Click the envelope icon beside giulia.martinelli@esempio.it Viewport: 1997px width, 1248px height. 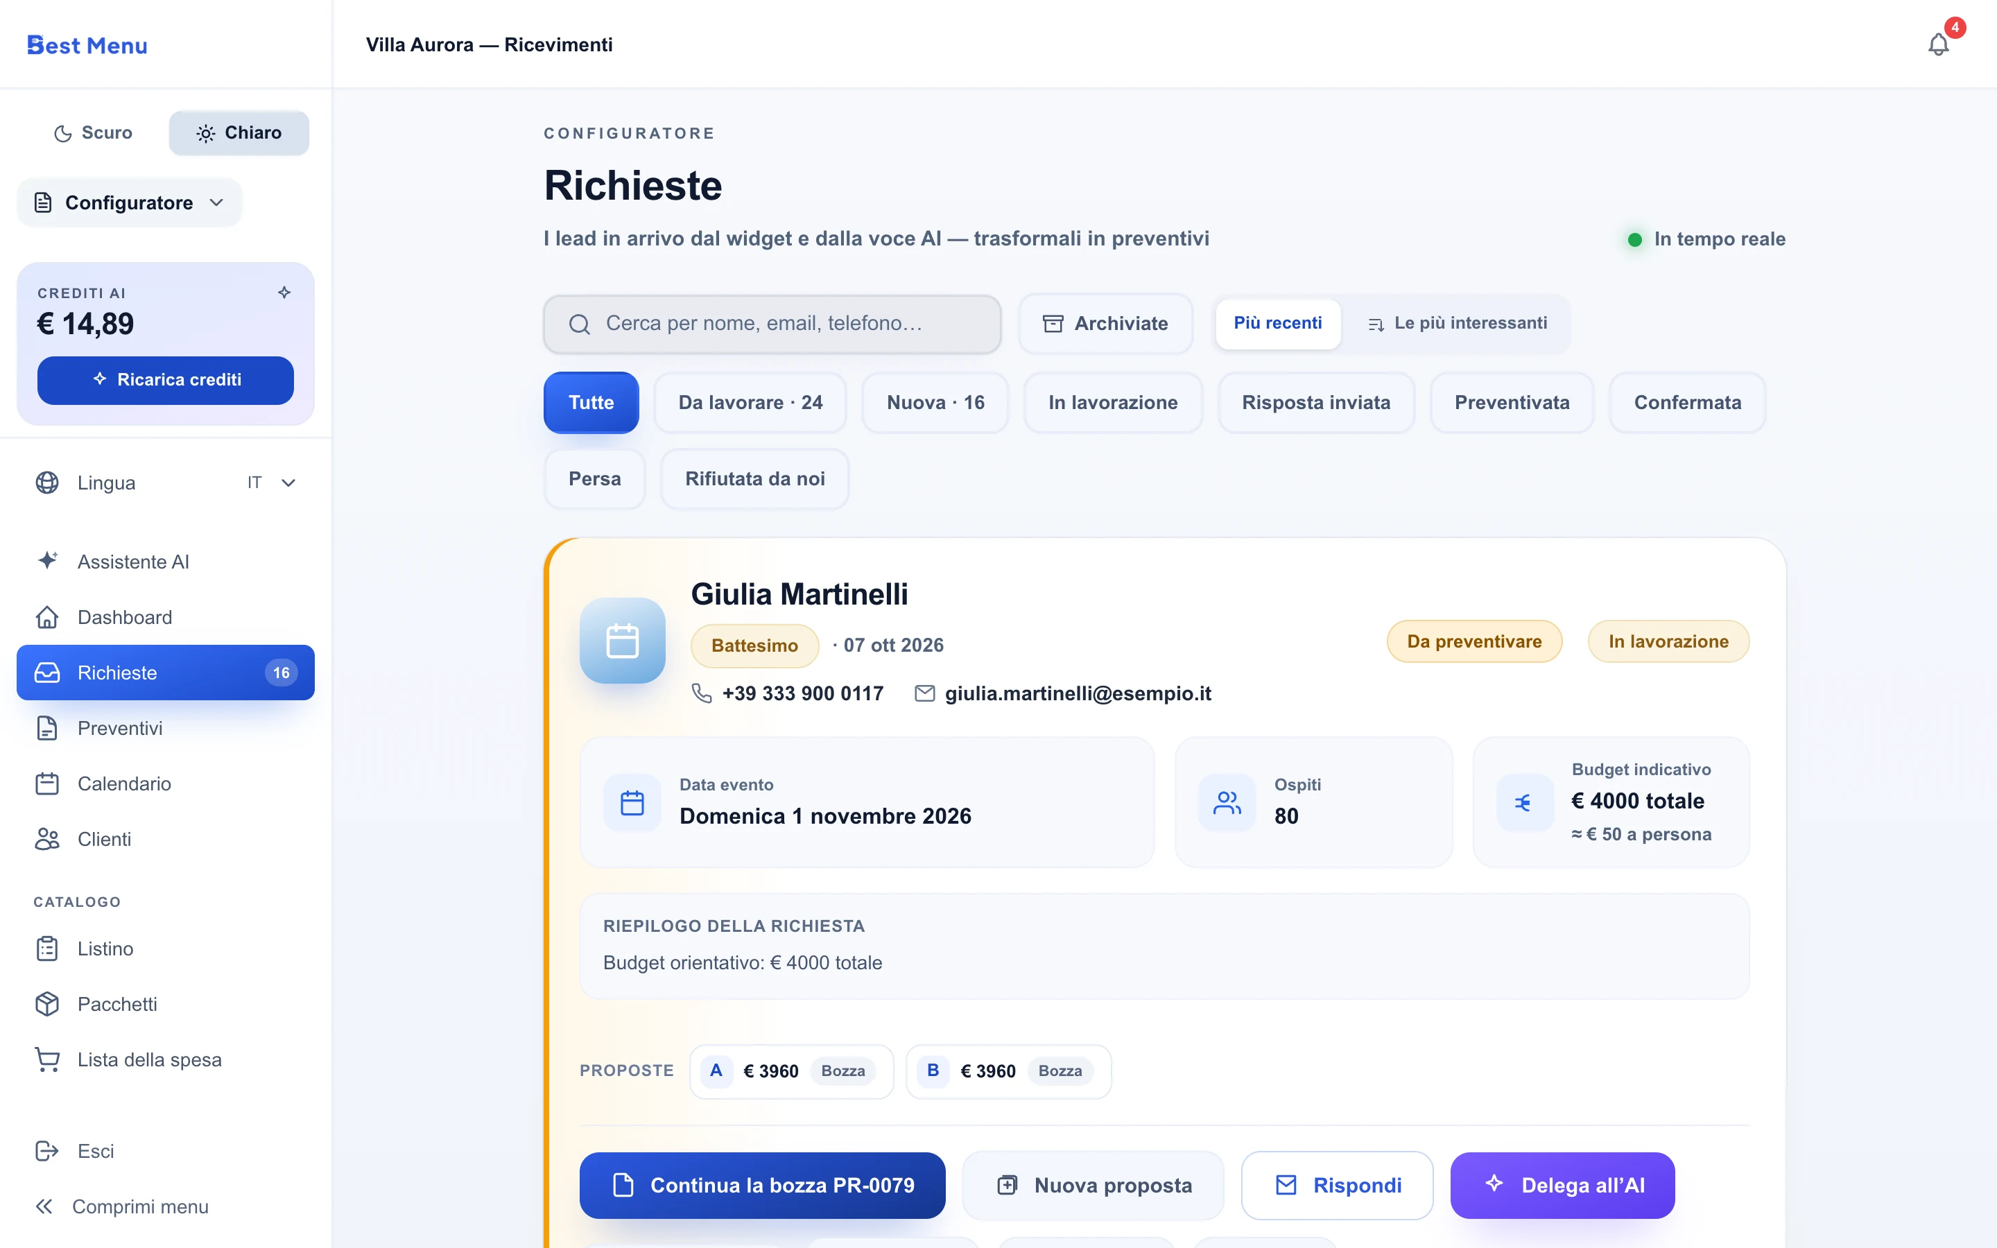pyautogui.click(x=924, y=693)
